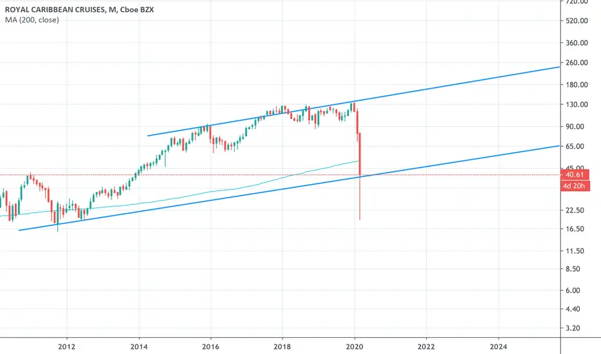This screenshot has height=354, width=601.
Task: Select the MA (200, close) indicator label
Action: [x=32, y=20]
